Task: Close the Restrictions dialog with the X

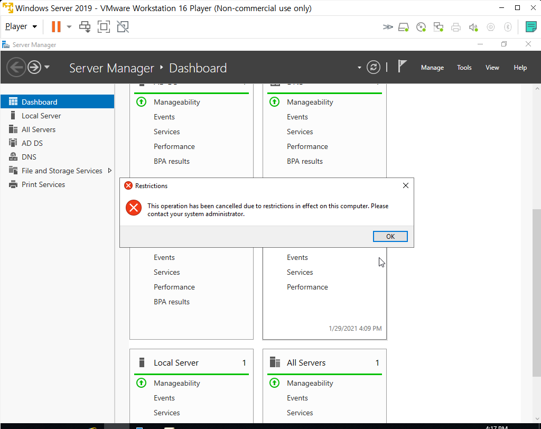Action: click(405, 185)
